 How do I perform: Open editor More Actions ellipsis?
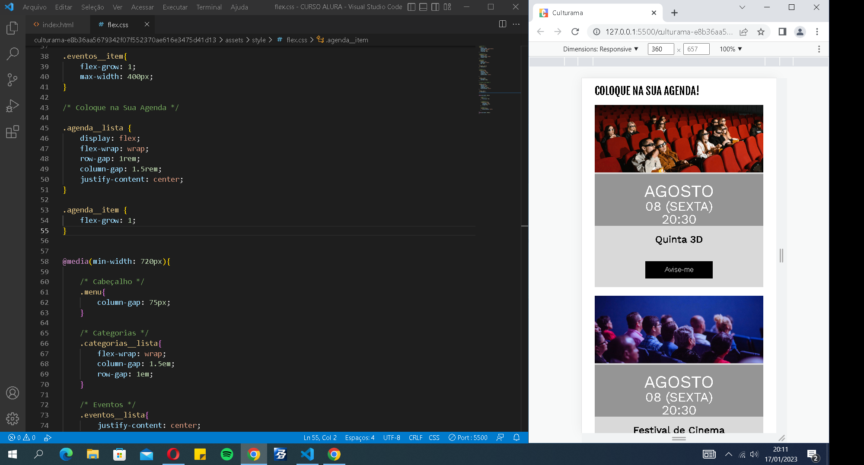(x=516, y=24)
